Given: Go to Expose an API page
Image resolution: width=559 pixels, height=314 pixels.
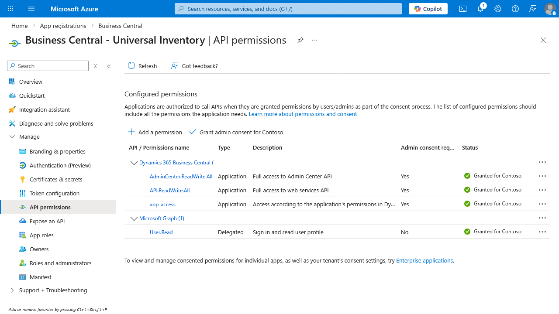Looking at the screenshot, I should coord(47,222).
